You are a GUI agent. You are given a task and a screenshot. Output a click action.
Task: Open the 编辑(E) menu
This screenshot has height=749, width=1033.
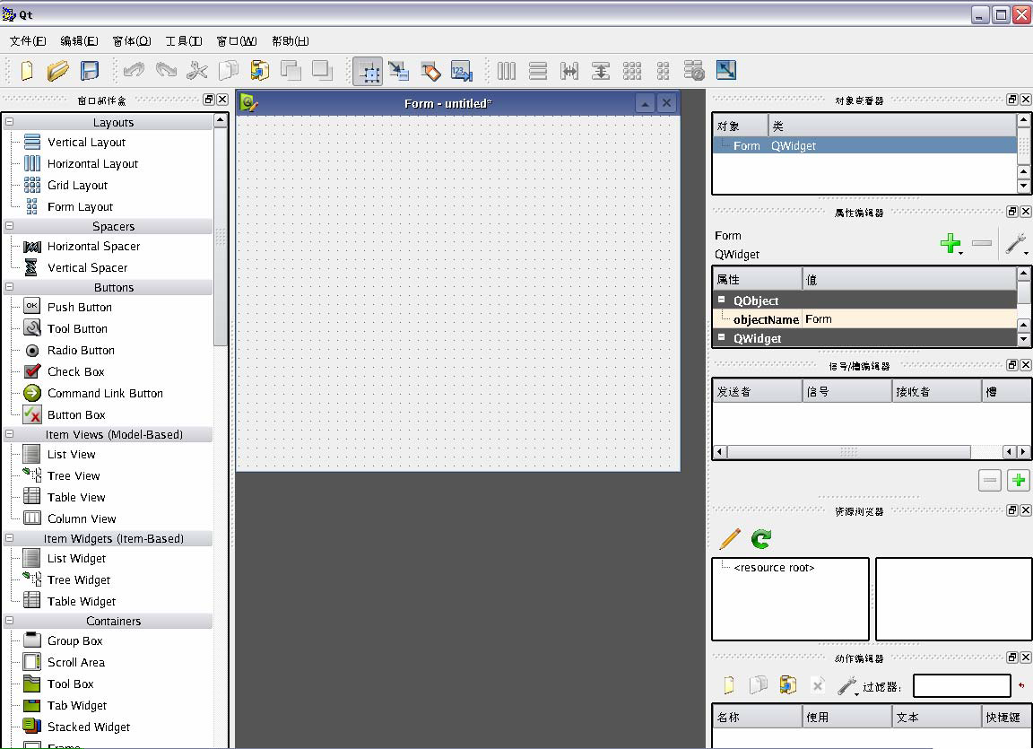coord(79,41)
